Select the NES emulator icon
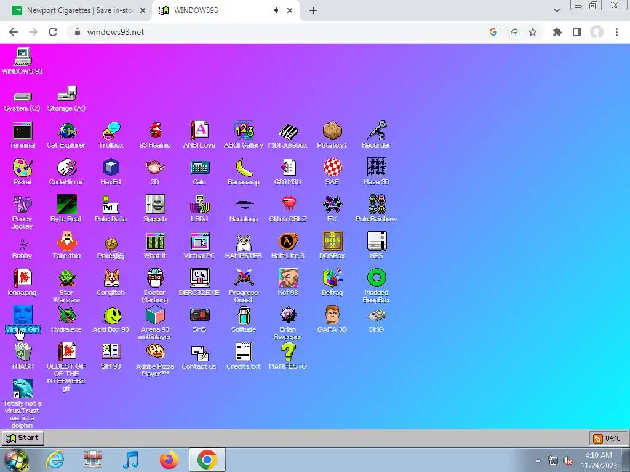This screenshot has width=630, height=472. (x=377, y=246)
